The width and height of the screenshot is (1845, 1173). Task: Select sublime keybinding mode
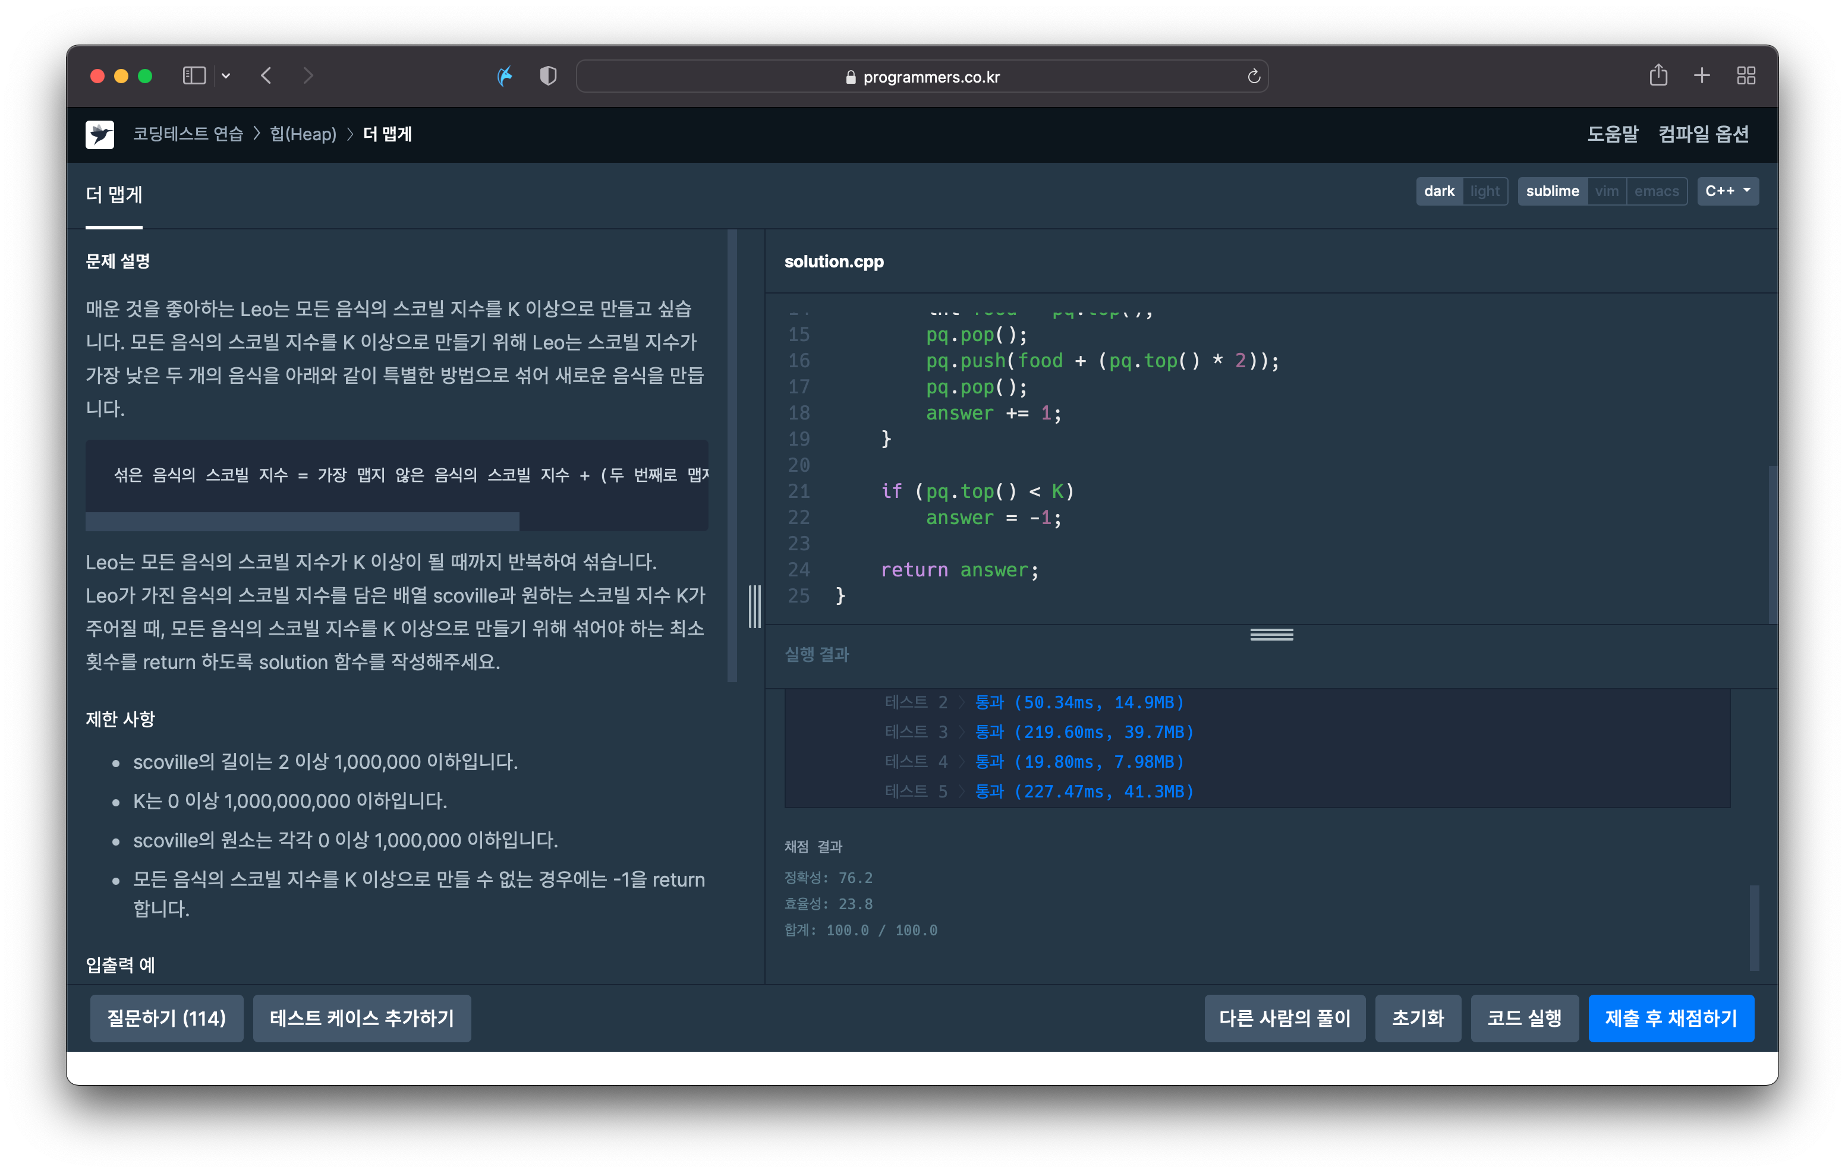1553,191
